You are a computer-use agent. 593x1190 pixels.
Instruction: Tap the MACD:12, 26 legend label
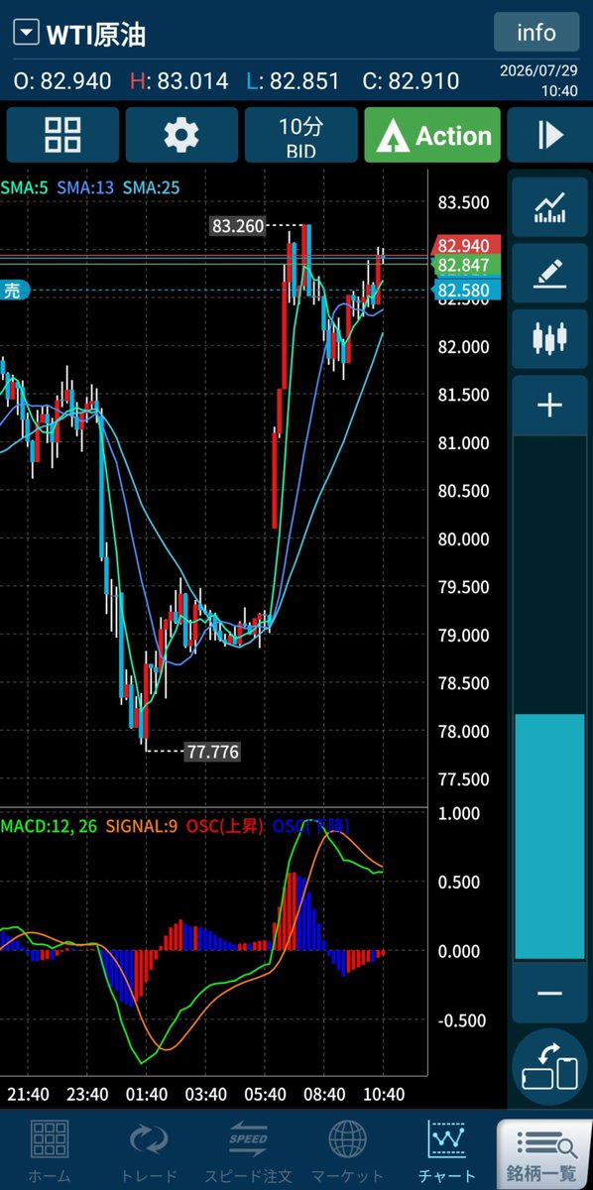pos(49,824)
